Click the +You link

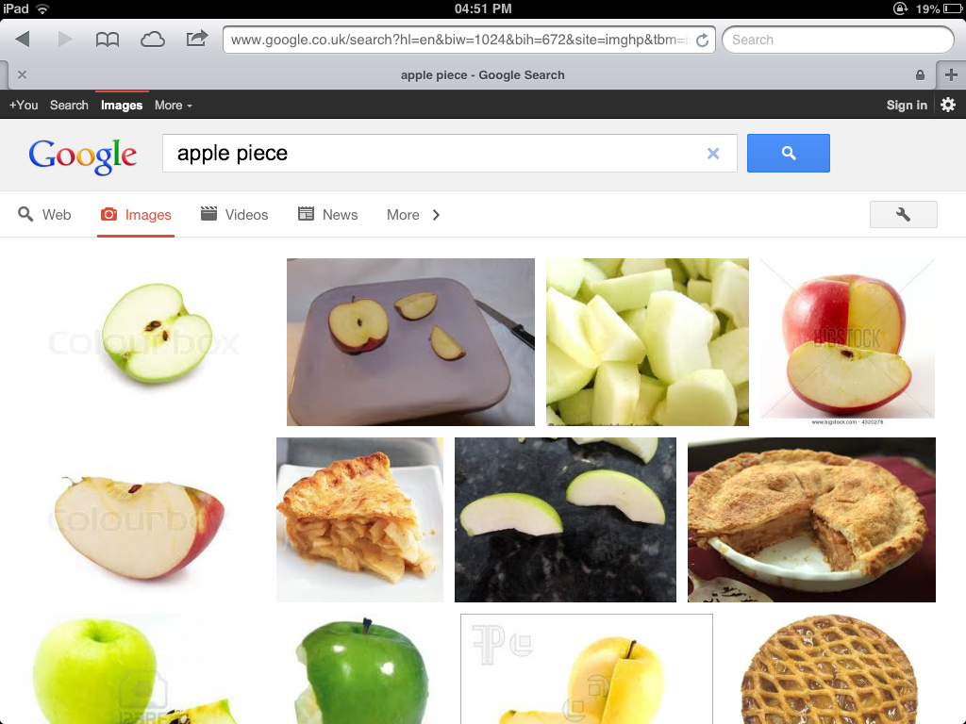click(x=24, y=106)
